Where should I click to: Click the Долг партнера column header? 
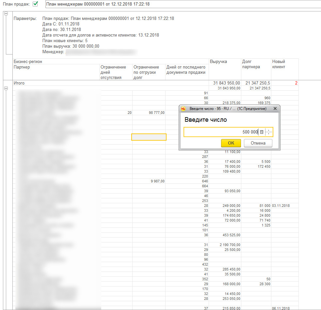click(x=251, y=64)
